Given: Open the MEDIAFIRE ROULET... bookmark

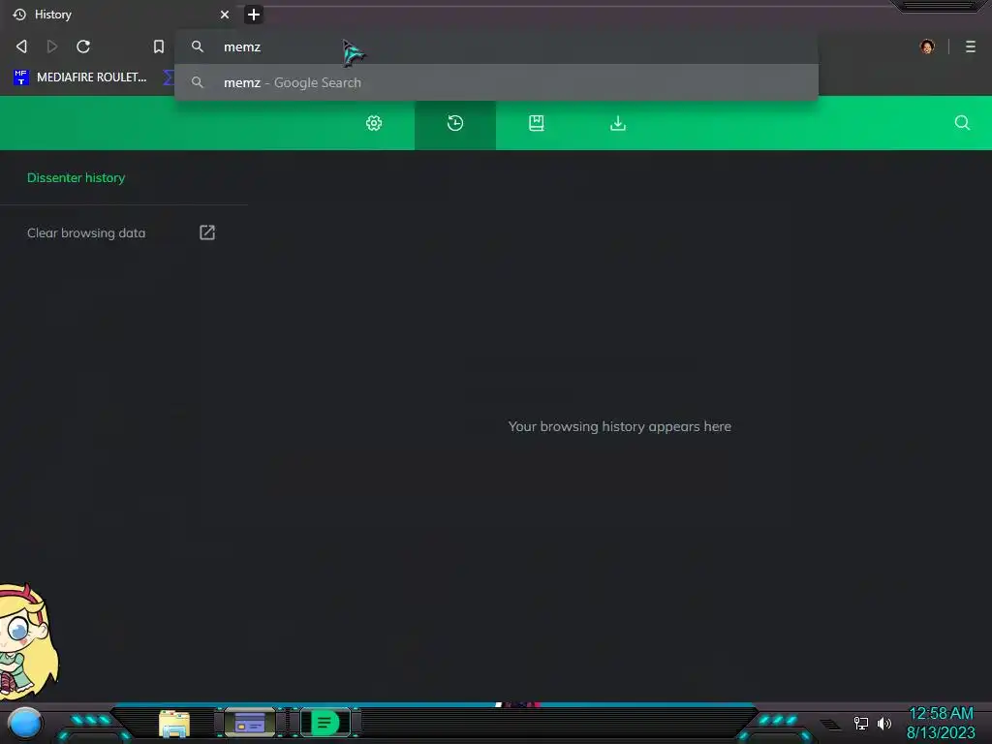Looking at the screenshot, I should (80, 77).
